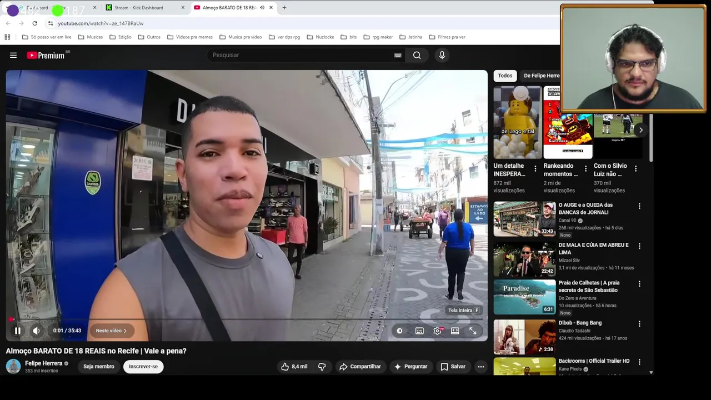The image size is (711, 400).
Task: Mute tab via speaker icon on YouTube tab
Action: click(x=262, y=8)
